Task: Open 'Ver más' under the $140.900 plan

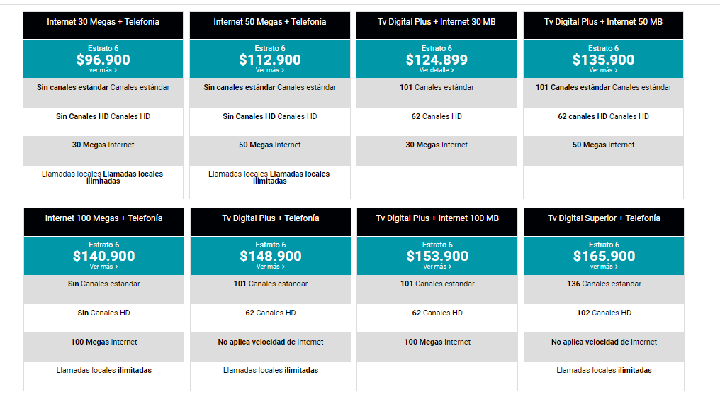Action: pos(103,267)
